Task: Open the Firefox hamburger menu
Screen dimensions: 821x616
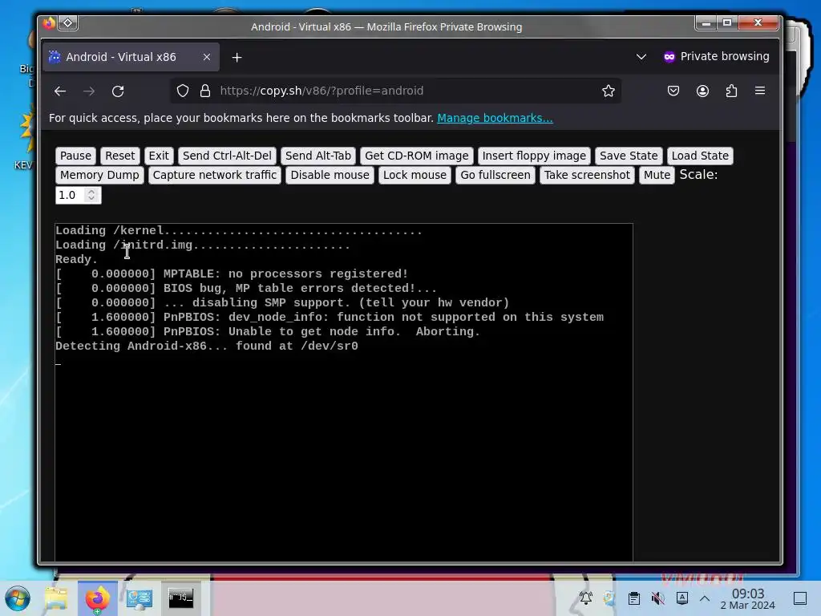Action: 760,91
